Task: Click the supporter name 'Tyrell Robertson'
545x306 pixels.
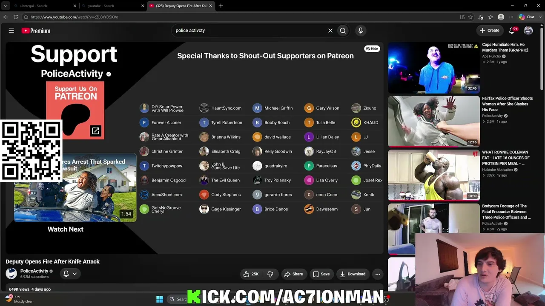Action: click(227, 123)
